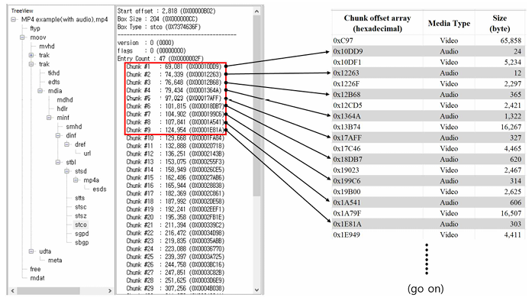
Task: Select the url tree item
Action: pyautogui.click(x=87, y=154)
